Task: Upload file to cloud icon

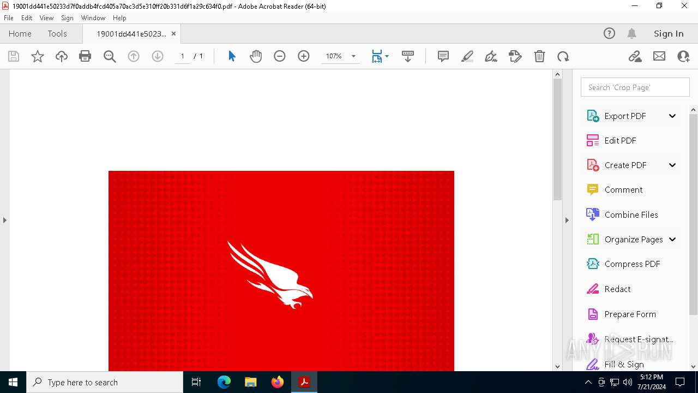Action: pyautogui.click(x=62, y=56)
